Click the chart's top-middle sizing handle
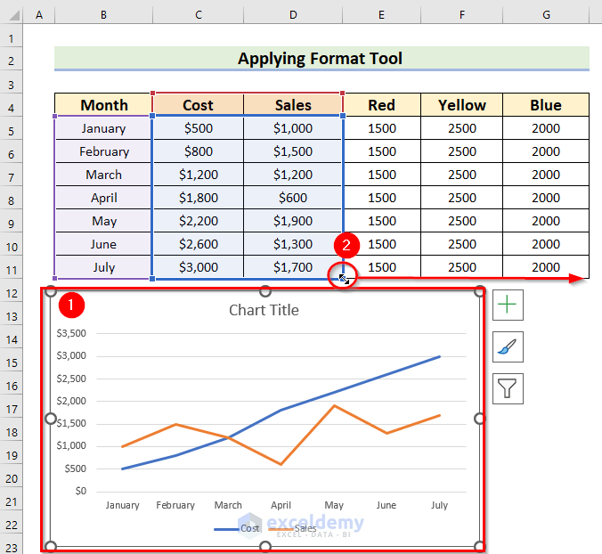 (264, 291)
